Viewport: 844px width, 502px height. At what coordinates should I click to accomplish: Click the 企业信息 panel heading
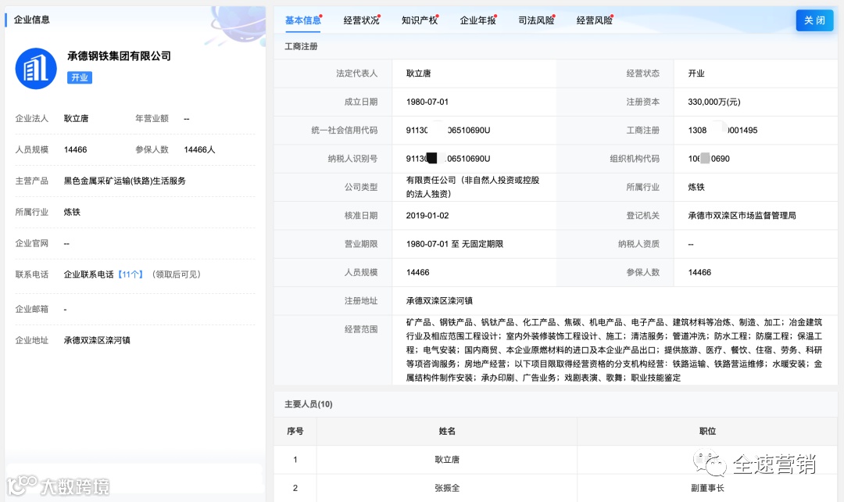tap(32, 20)
